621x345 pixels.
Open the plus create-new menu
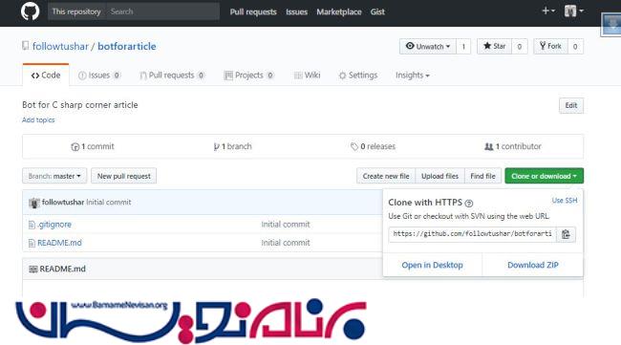548,11
